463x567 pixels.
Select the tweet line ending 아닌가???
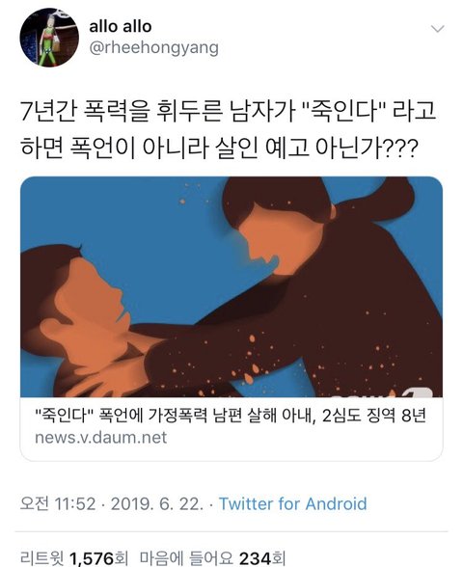218,148
